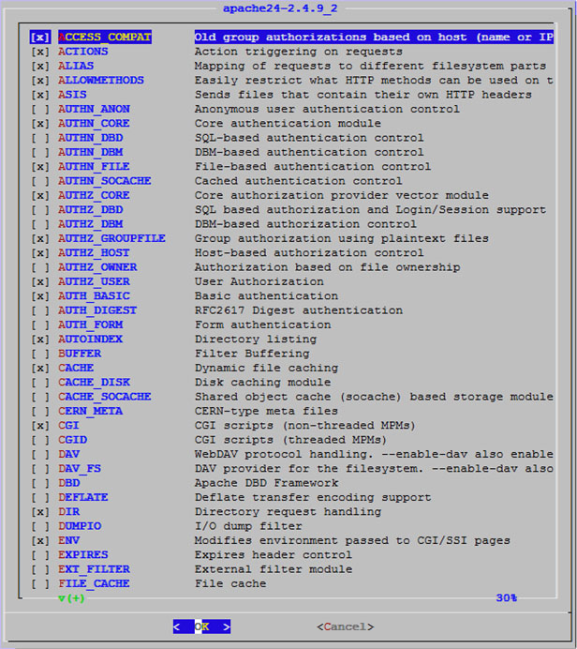
Task: Click 'RFC2617 Digest authentication' description
Action: coord(299,310)
